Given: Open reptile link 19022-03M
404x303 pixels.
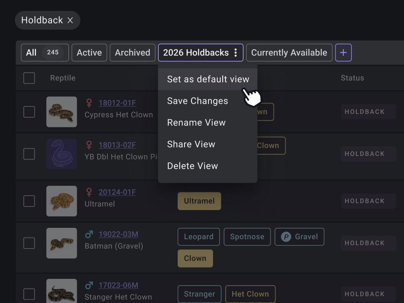Looking at the screenshot, I should pyautogui.click(x=118, y=234).
